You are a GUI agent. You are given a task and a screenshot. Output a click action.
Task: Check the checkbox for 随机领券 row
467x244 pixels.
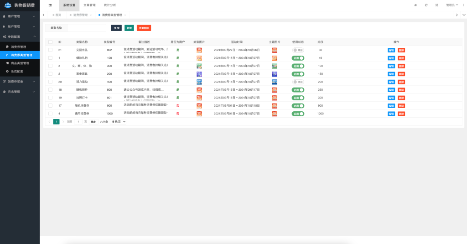pos(50,90)
